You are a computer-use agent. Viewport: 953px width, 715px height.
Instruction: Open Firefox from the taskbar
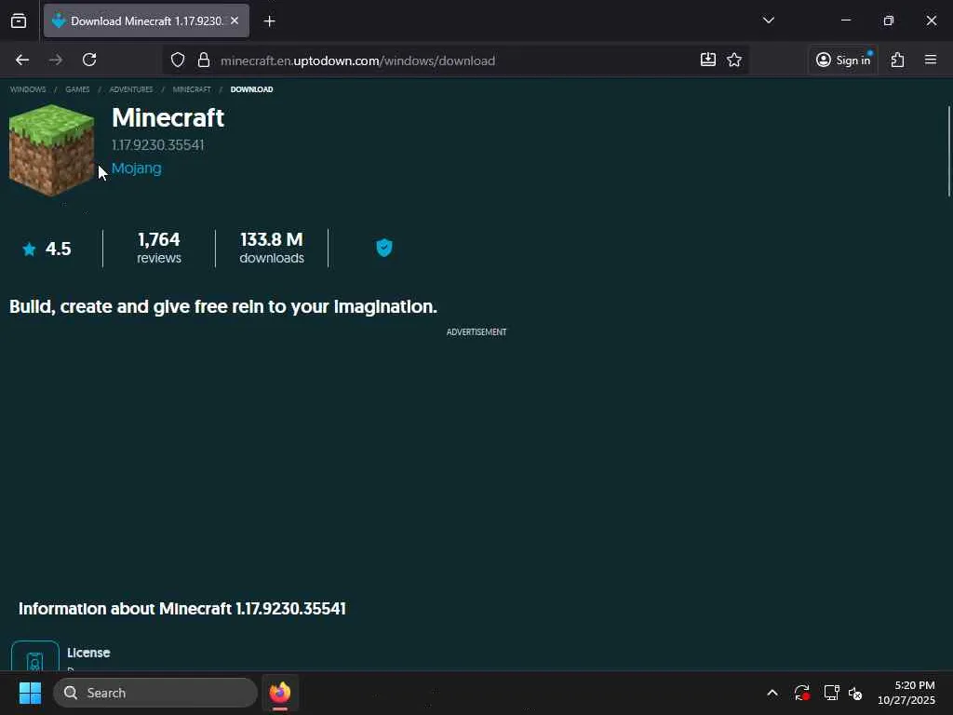(280, 693)
